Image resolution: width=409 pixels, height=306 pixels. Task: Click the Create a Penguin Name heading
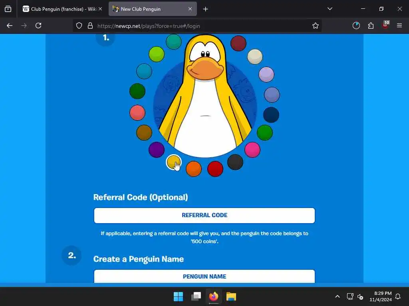click(139, 259)
